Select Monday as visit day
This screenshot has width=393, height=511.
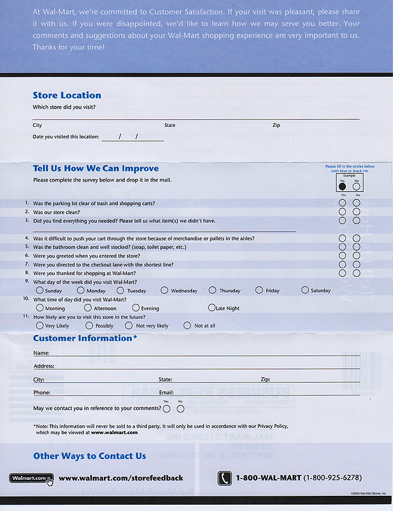81,289
